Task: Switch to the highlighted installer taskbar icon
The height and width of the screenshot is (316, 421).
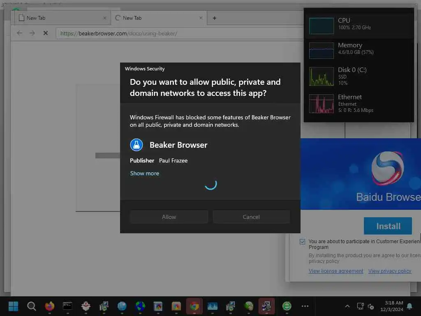Action: [266, 306]
